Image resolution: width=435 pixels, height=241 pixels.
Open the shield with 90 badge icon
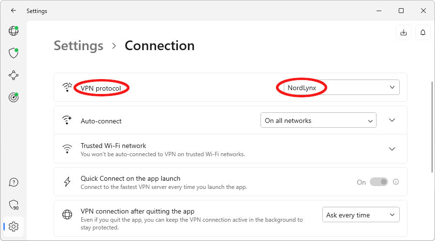point(14,205)
